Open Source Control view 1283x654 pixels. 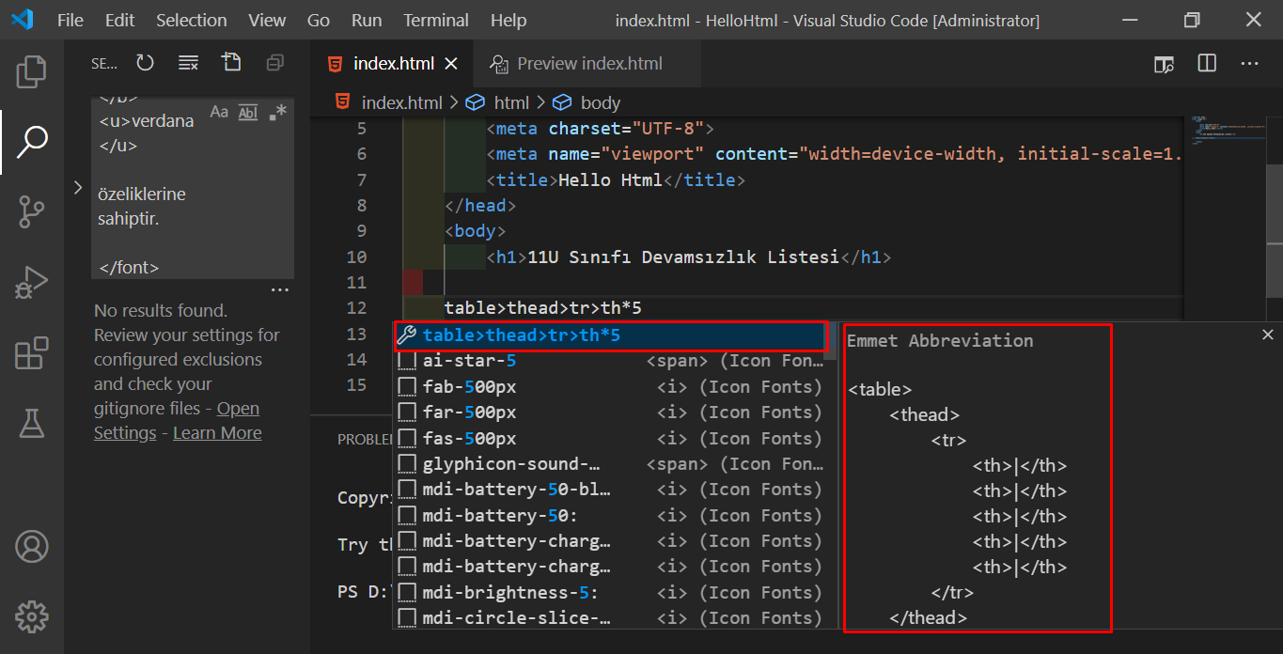click(x=31, y=211)
